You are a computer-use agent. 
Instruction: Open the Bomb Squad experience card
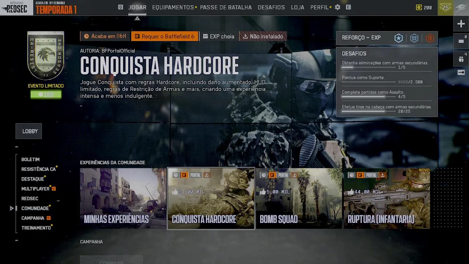[299, 198]
